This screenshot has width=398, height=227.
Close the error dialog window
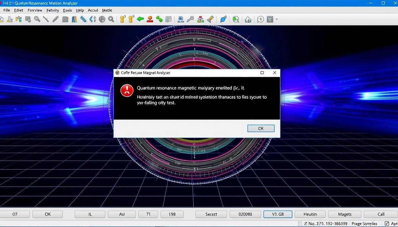click(x=275, y=73)
